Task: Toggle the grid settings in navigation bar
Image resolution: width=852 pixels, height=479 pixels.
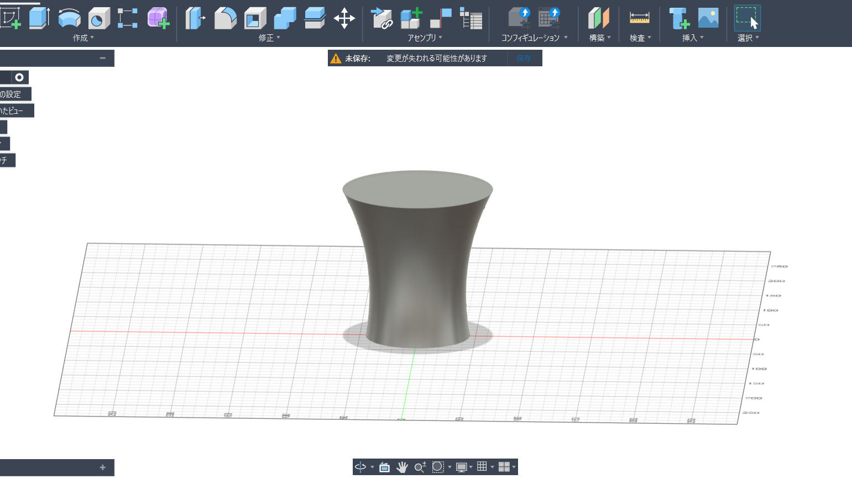Action: pos(482,467)
